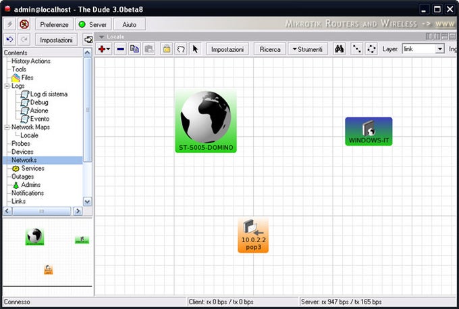This screenshot has height=309, width=459.
Task: Click the red disconnect icon
Action: (x=24, y=24)
